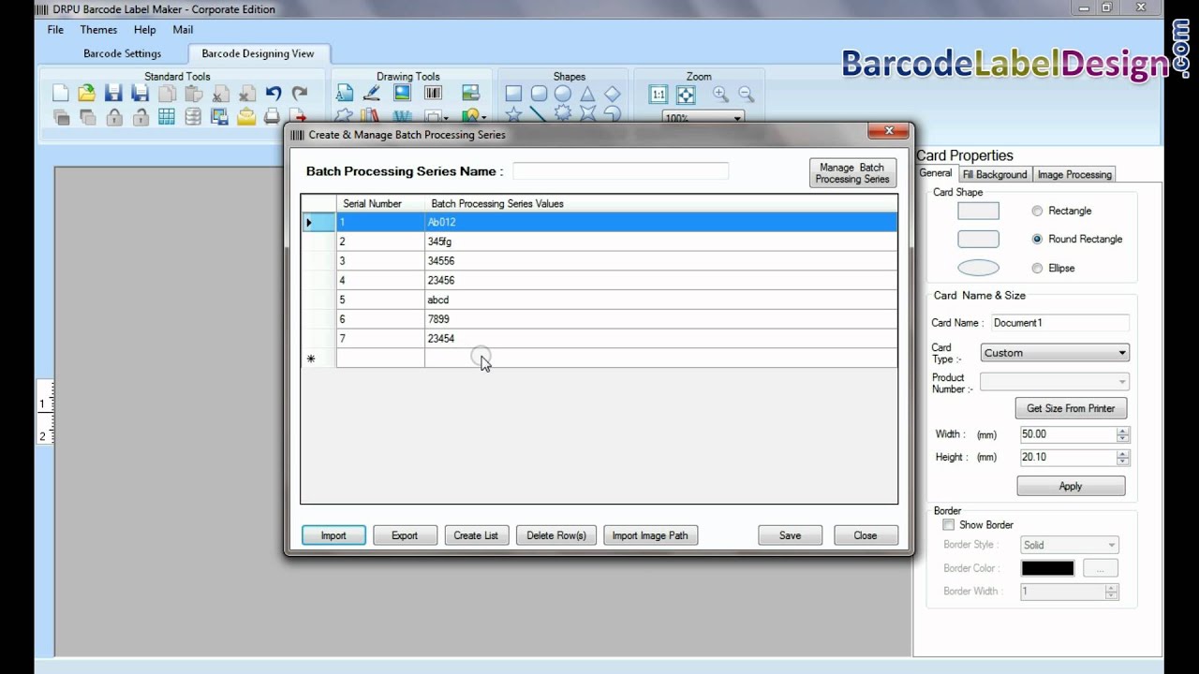Click Get Size From Printer button
The width and height of the screenshot is (1199, 674).
click(1071, 408)
